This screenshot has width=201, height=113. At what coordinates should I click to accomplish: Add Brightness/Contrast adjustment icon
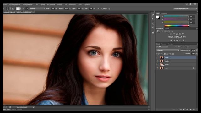pyautogui.click(x=171, y=34)
